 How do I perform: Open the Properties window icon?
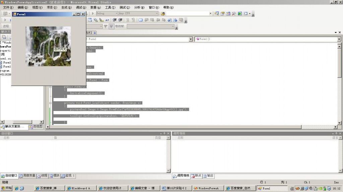[222, 13]
